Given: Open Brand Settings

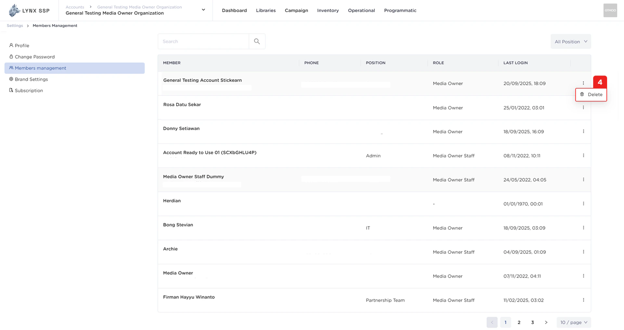Looking at the screenshot, I should tap(29, 79).
